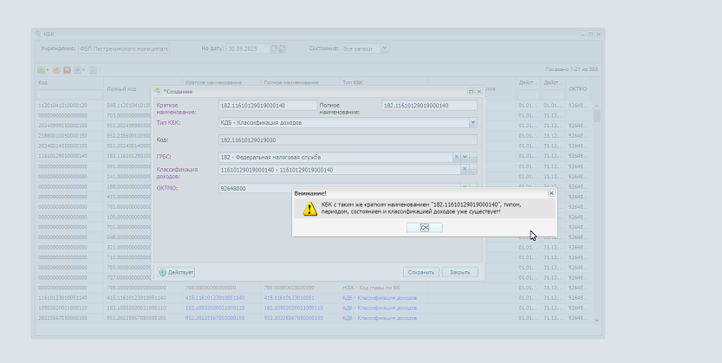The width and height of the screenshot is (722, 363).
Task: Click OK in the Внимание alert
Action: tap(425, 227)
